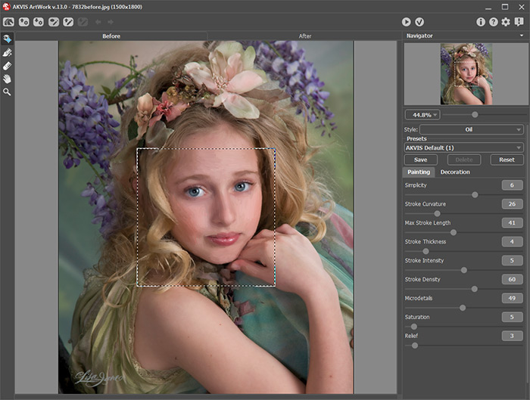This screenshot has width=530, height=400.
Task: Select the Zoom magnifier tool
Action: point(7,91)
